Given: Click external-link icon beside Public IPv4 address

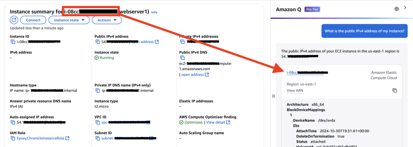Looking at the screenshot, I should point(157,42).
